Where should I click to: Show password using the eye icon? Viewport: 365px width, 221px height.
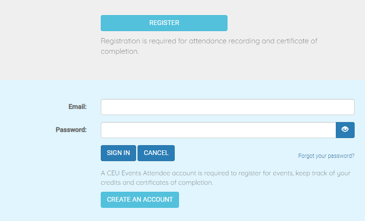tap(345, 130)
